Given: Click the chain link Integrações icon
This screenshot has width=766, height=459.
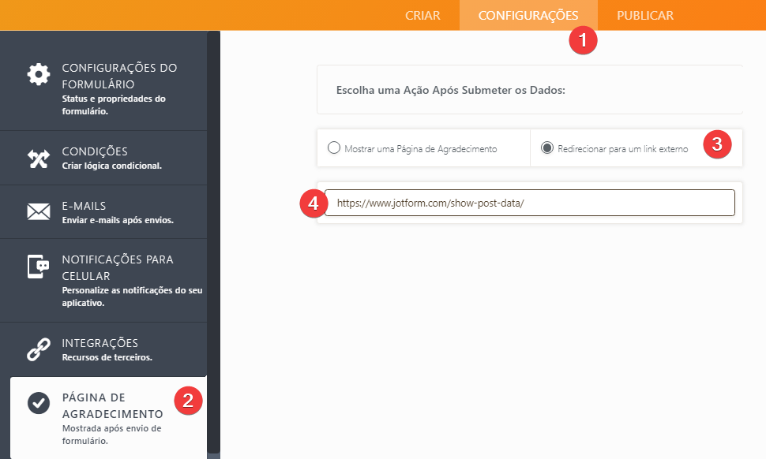Looking at the screenshot, I should click(x=39, y=349).
